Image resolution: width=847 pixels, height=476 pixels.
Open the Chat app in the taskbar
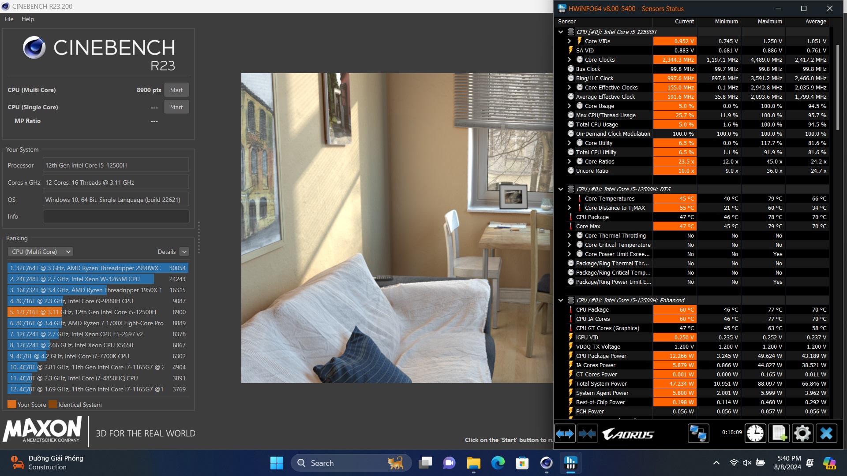tap(450, 463)
